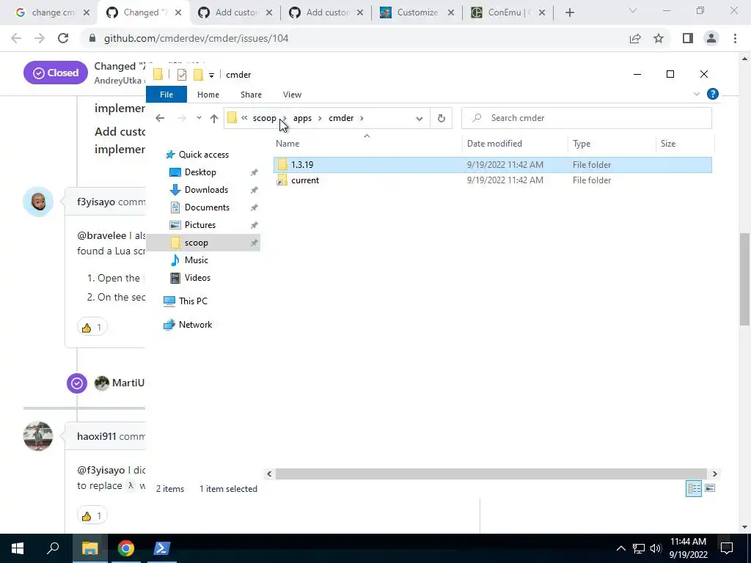
Task: Select Documents in navigation pane
Action: [x=207, y=207]
